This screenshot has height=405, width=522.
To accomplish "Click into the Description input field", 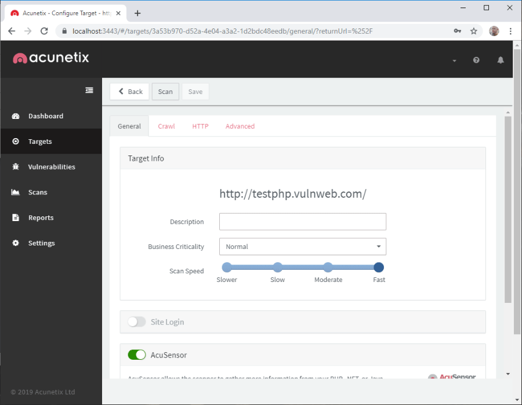I will click(x=303, y=222).
